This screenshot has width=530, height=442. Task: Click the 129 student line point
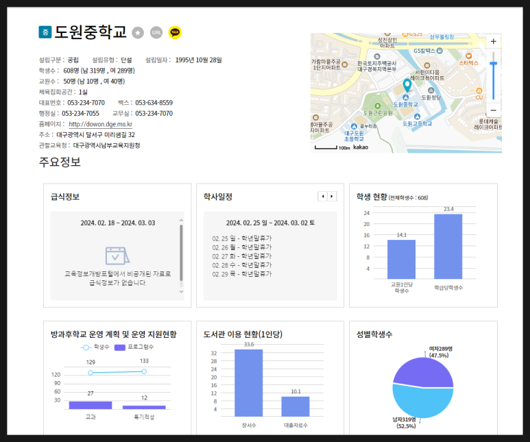click(x=91, y=373)
